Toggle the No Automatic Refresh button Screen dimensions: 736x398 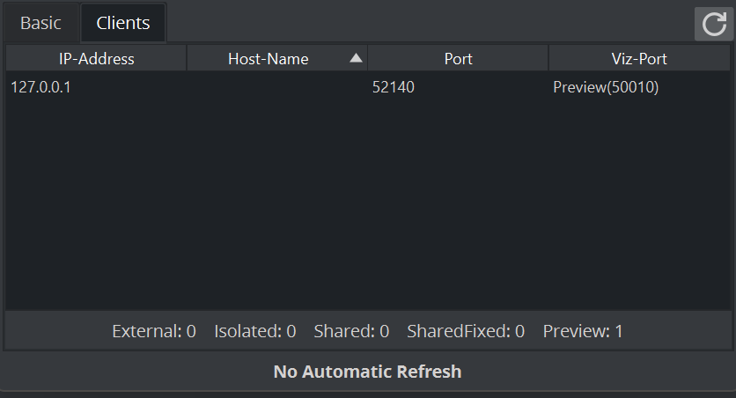(367, 372)
